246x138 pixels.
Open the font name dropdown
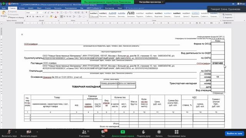point(36,13)
